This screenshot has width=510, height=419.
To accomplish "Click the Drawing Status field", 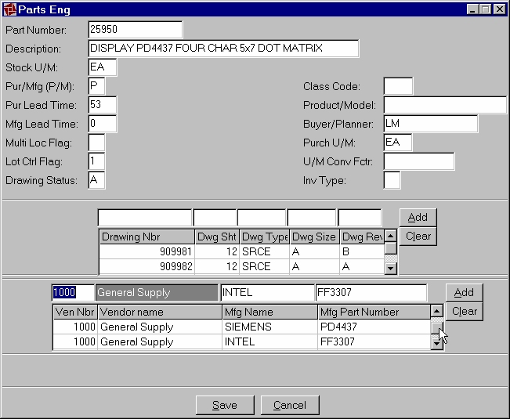I will (x=96, y=180).
